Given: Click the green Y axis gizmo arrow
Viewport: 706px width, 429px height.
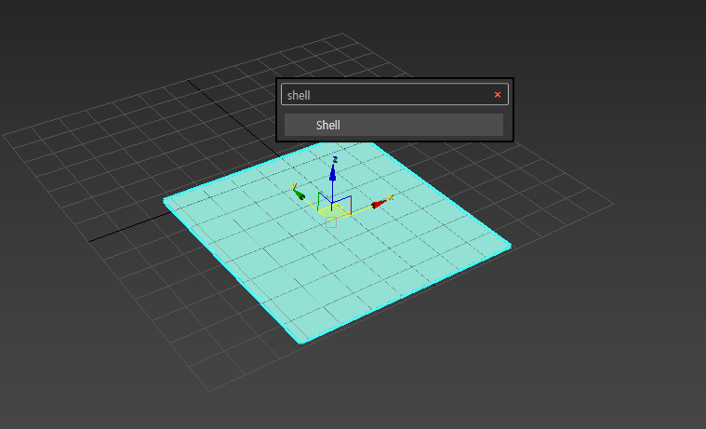Looking at the screenshot, I should pos(299,194).
